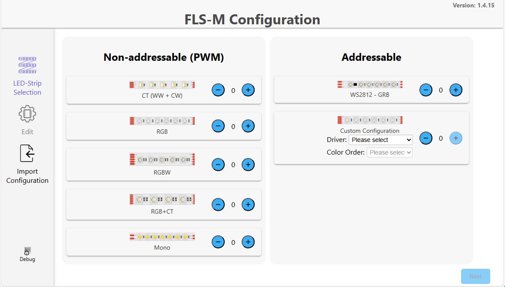This screenshot has height=287, width=505.
Task: Select the RGBW strip image
Action: click(x=162, y=159)
